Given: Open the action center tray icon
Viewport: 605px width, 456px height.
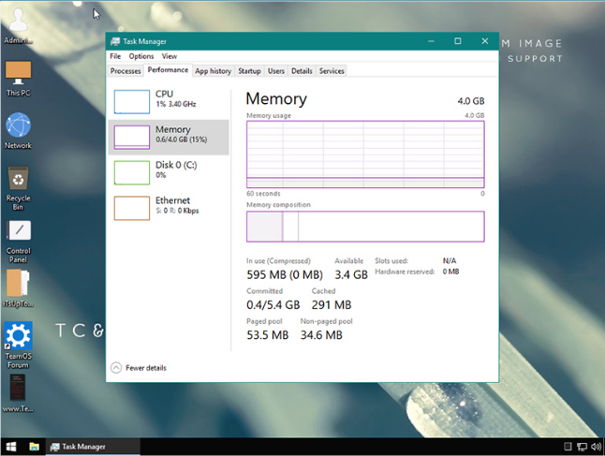Looking at the screenshot, I should (x=568, y=447).
